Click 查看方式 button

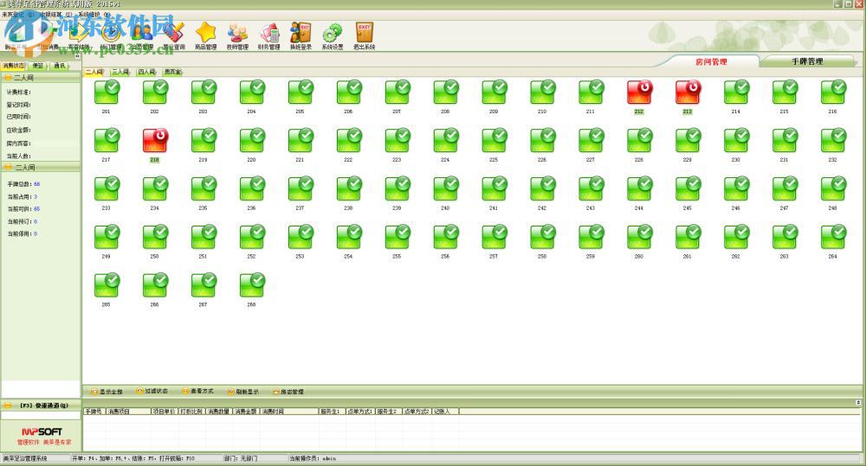pyautogui.click(x=197, y=391)
